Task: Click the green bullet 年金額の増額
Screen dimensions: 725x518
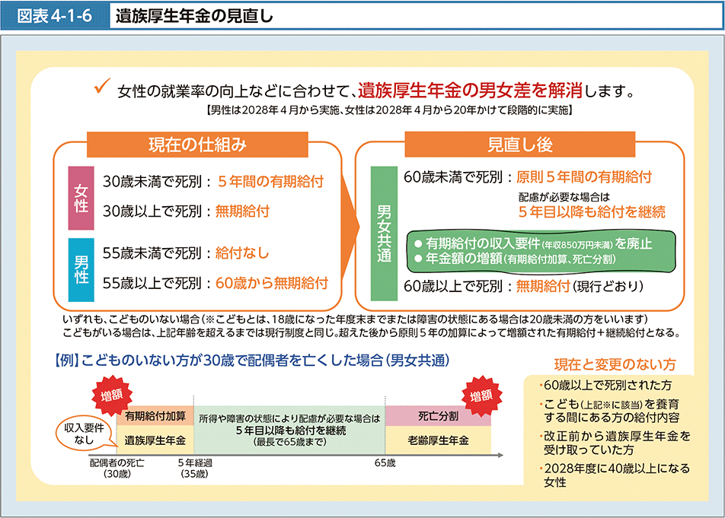Action: pyautogui.click(x=515, y=259)
